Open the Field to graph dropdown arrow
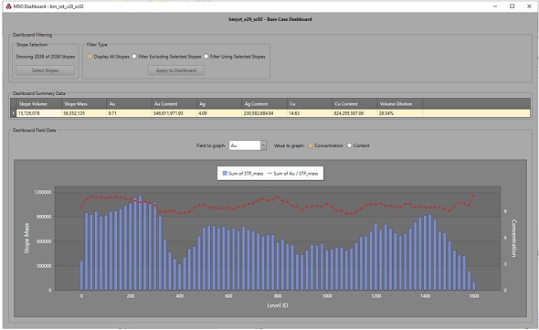 coord(263,145)
